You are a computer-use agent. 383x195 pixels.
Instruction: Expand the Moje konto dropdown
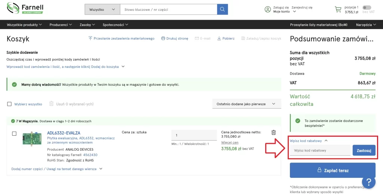click(x=284, y=12)
